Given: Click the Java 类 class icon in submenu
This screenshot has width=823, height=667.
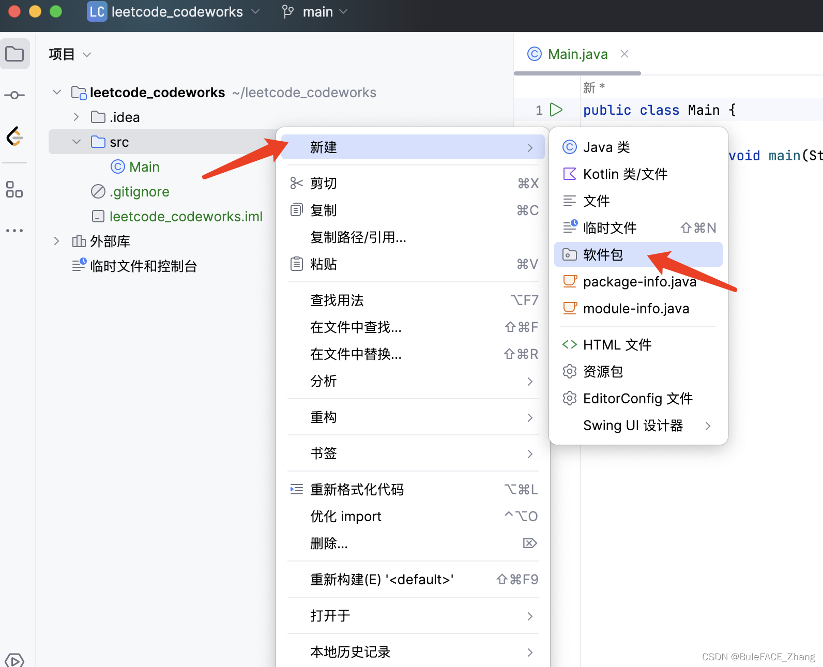Looking at the screenshot, I should [569, 147].
